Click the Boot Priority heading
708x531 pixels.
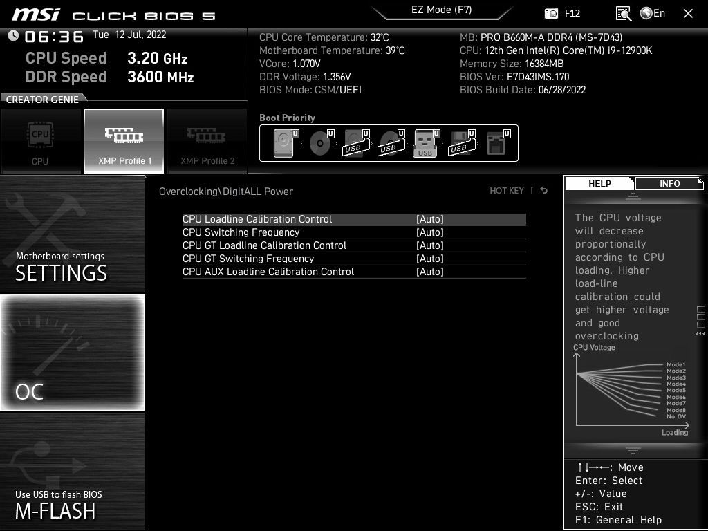pyautogui.click(x=287, y=118)
